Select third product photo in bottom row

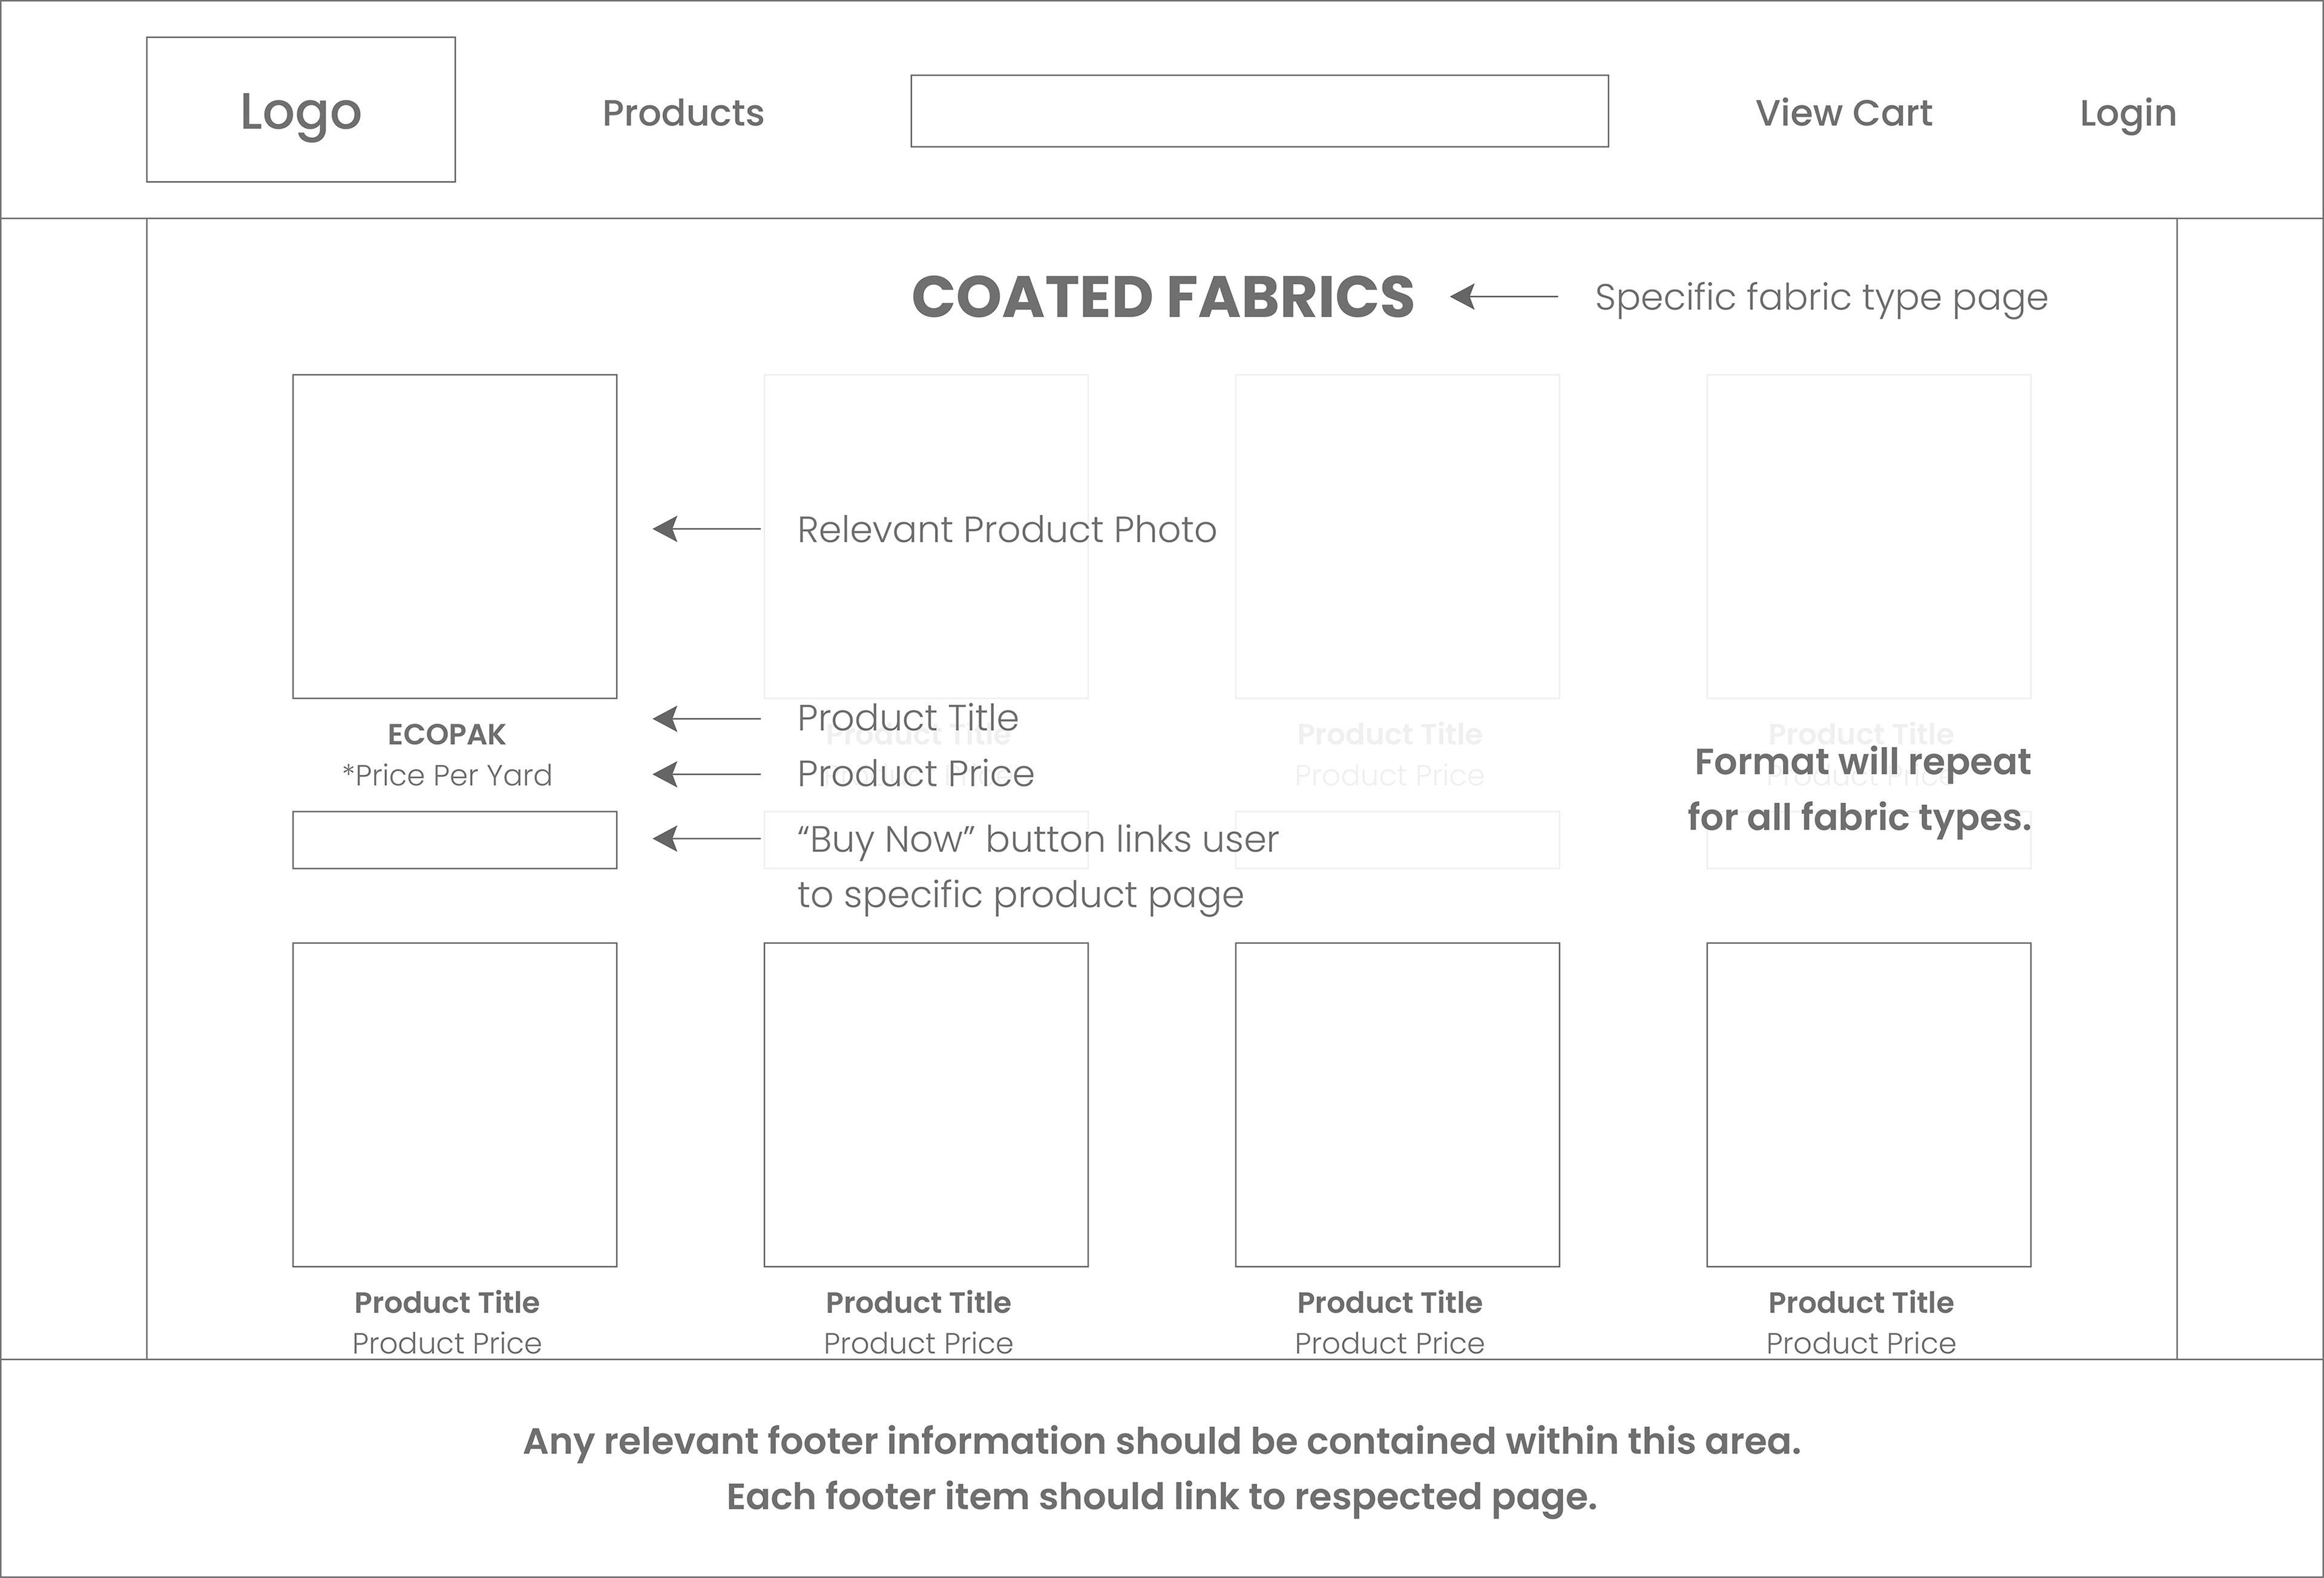1397,1104
